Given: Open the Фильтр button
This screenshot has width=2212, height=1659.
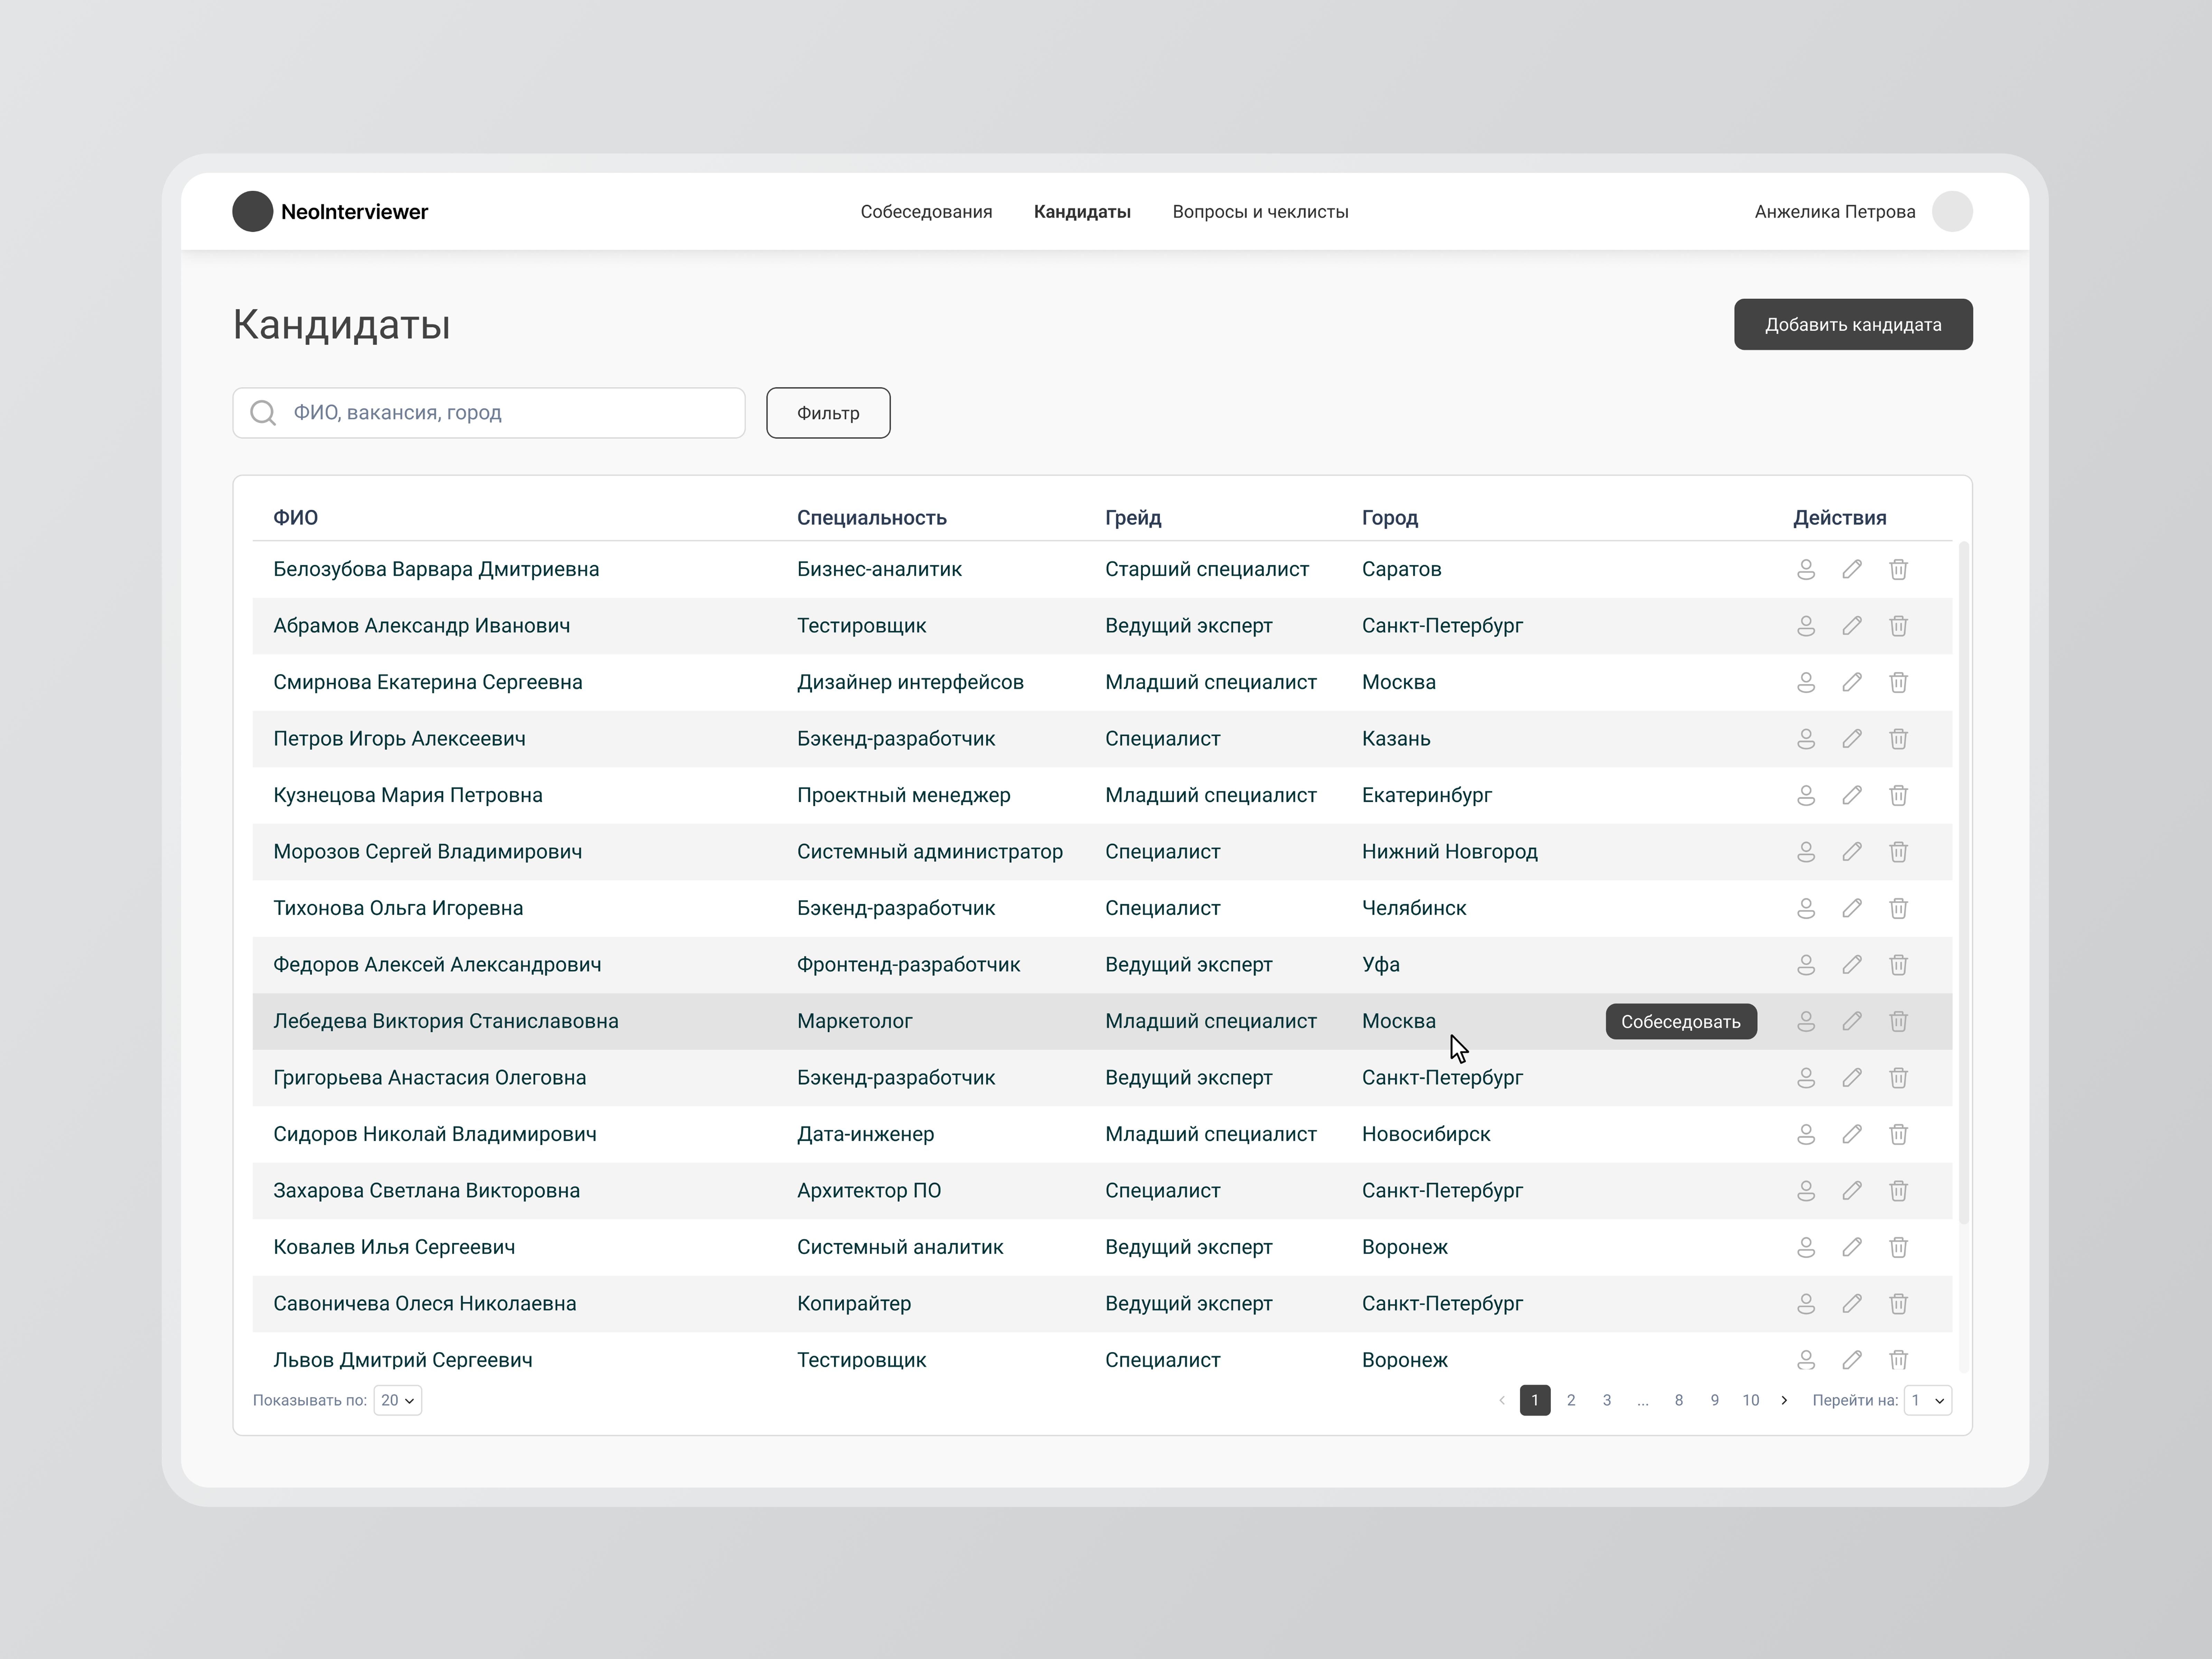Looking at the screenshot, I should 828,413.
